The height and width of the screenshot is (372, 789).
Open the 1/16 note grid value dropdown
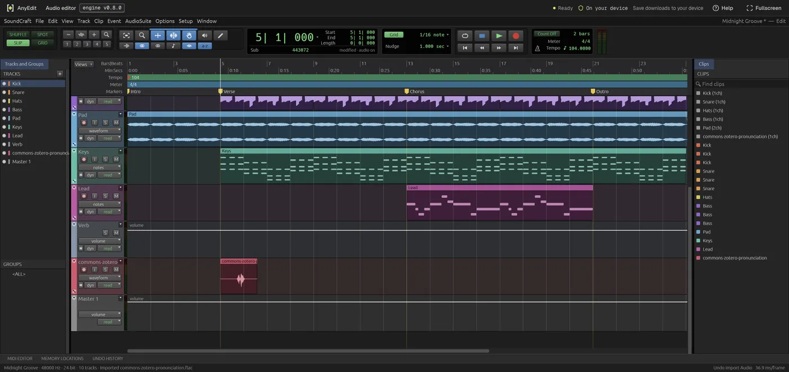434,35
